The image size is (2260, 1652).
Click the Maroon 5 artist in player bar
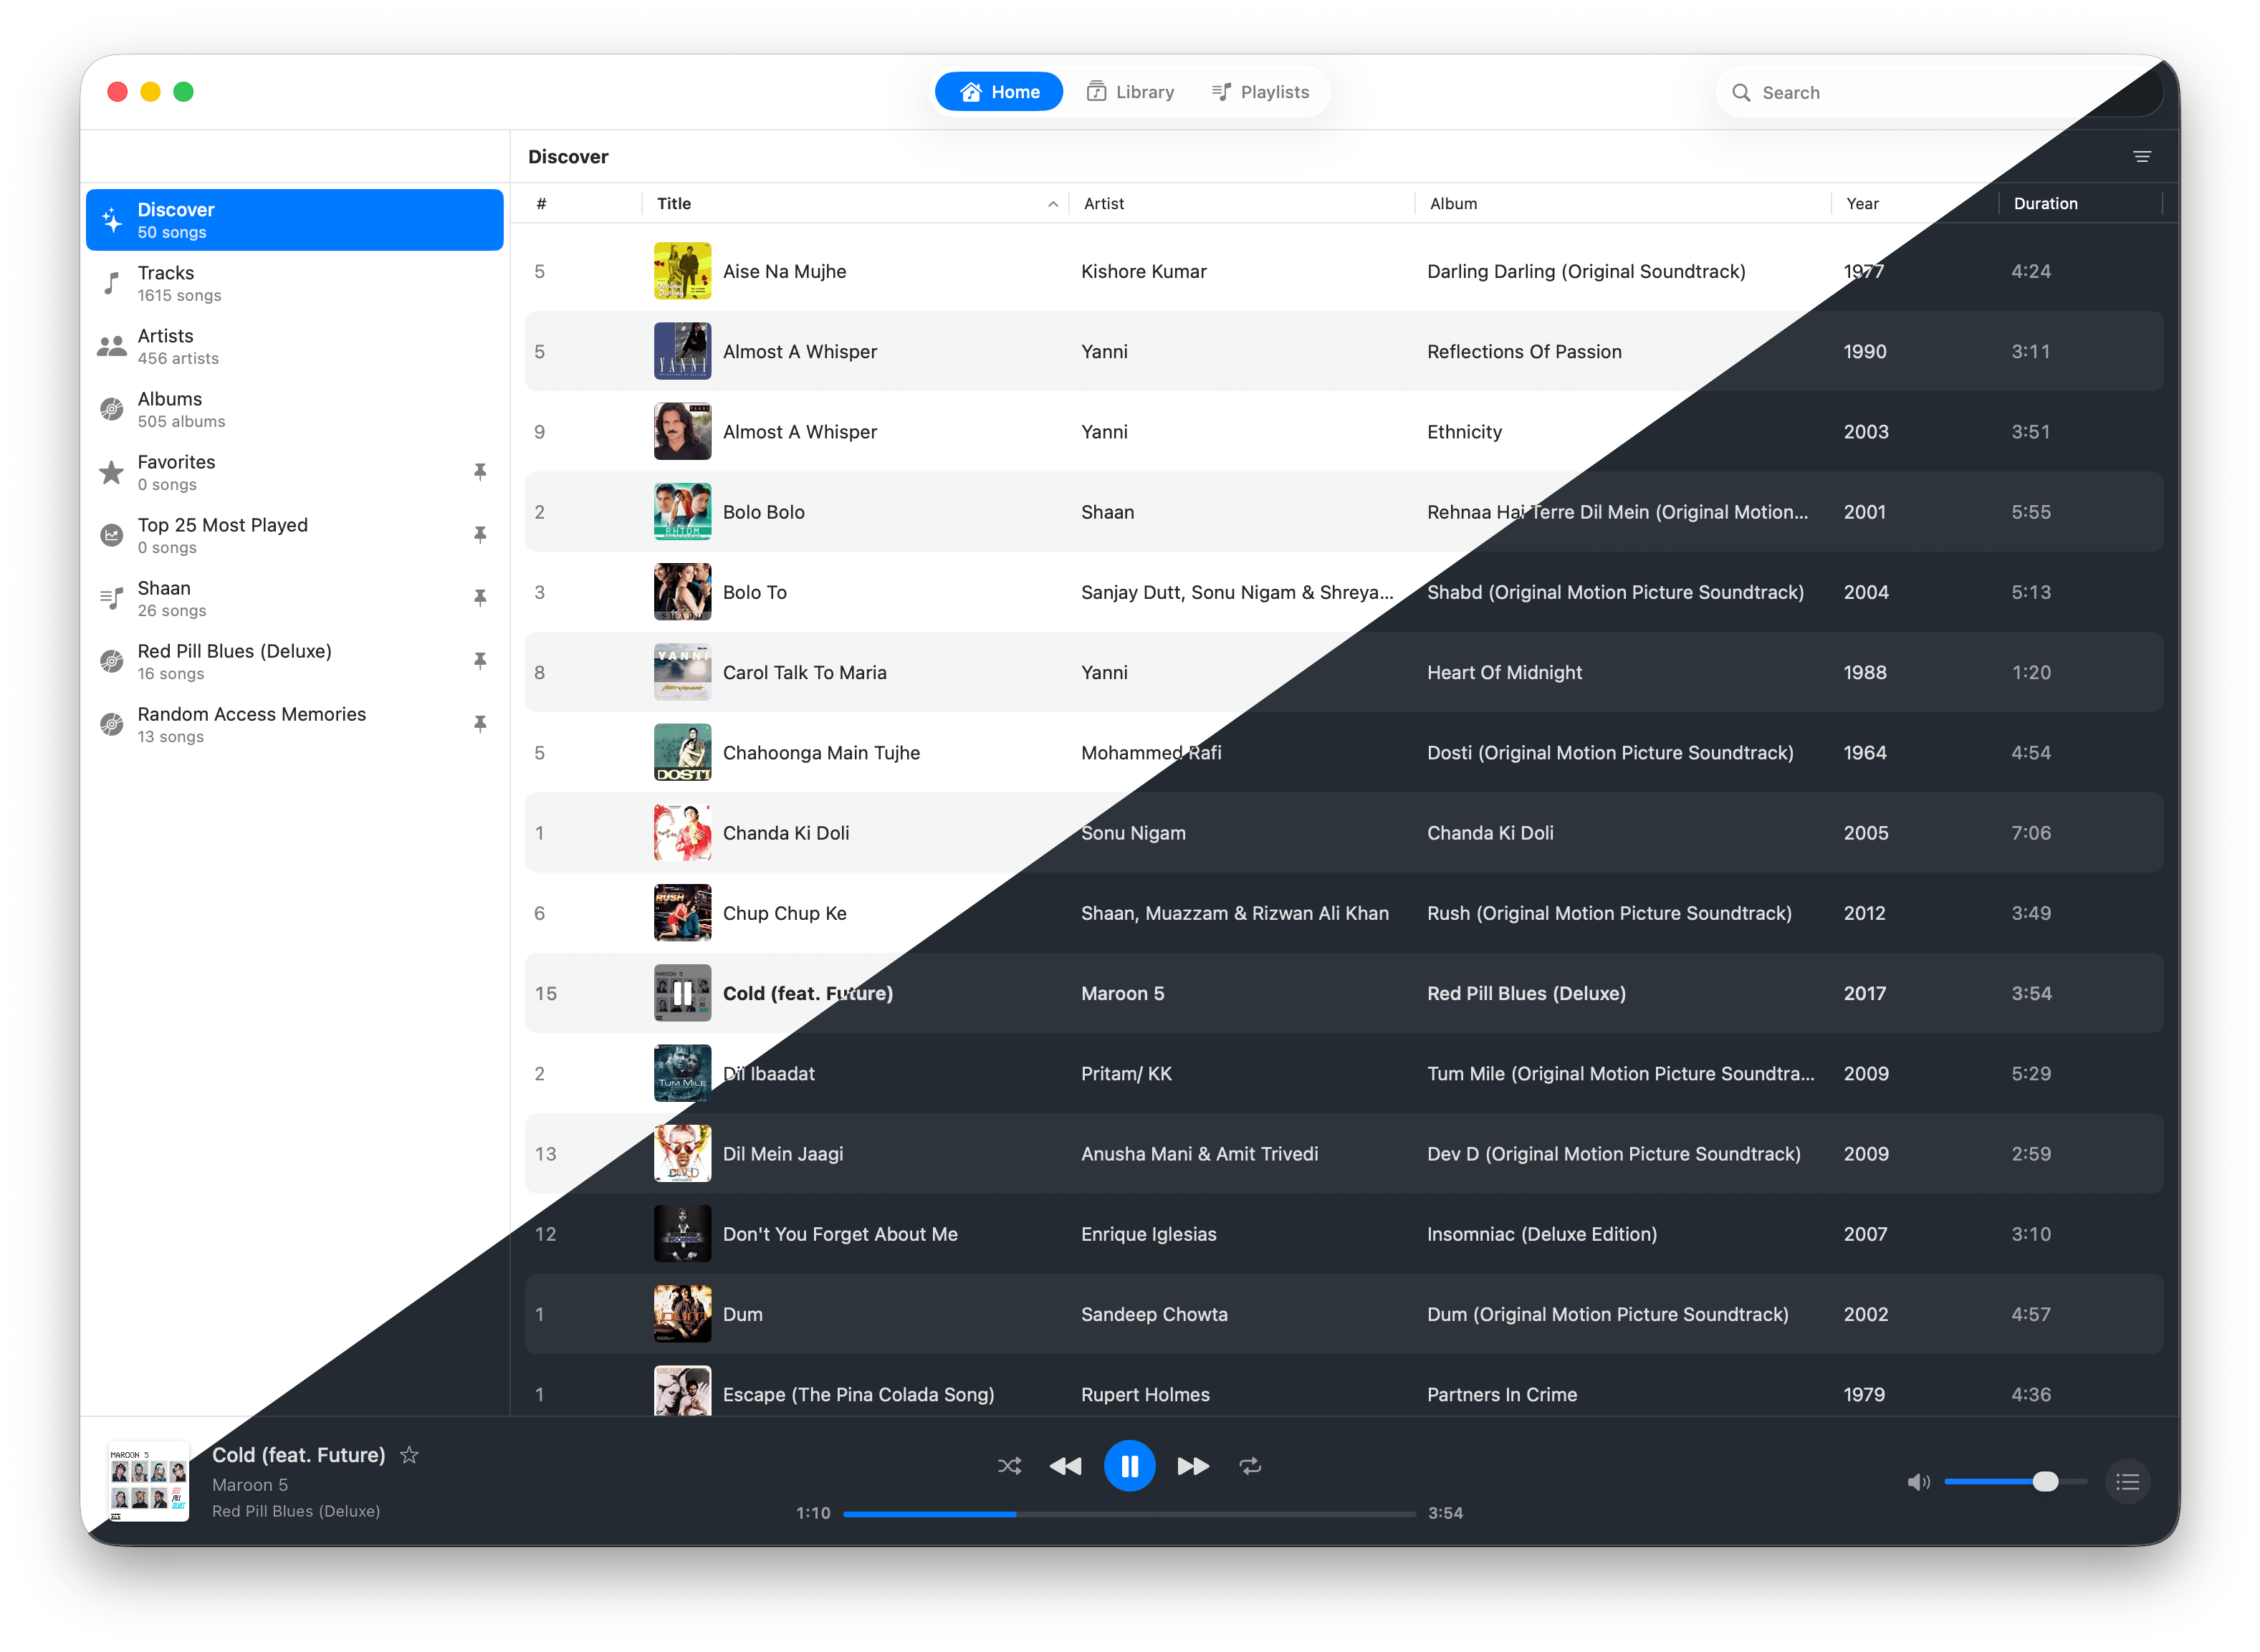(250, 1485)
